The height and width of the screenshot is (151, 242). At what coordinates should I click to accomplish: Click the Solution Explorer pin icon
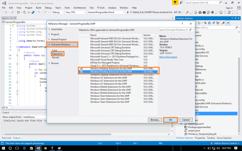[235, 18]
